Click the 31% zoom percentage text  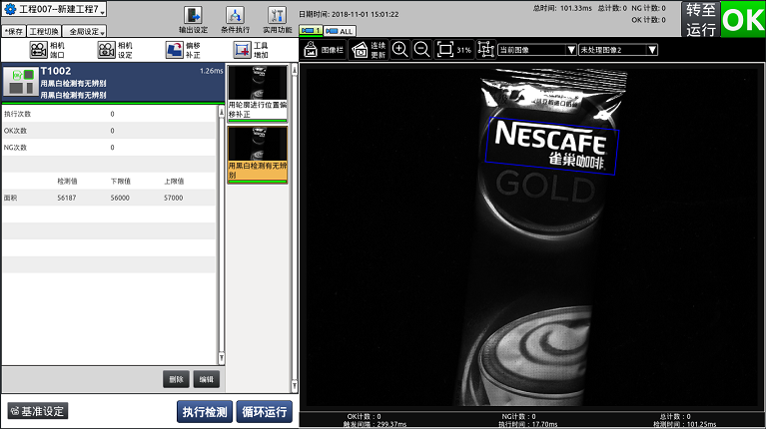tap(463, 50)
